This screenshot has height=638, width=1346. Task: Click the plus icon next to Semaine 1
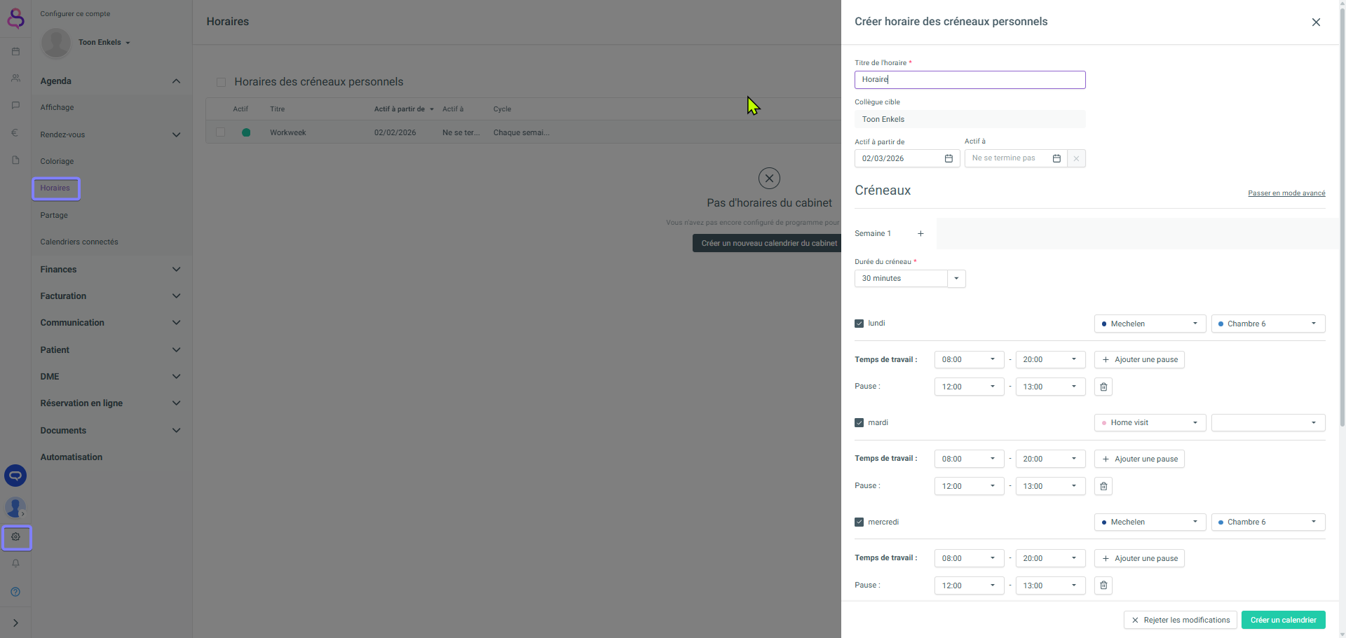tap(920, 234)
